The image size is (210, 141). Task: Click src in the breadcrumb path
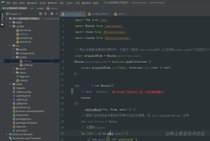[x=32, y=8]
